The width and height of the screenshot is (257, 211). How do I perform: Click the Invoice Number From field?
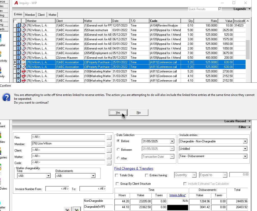(x=57, y=189)
